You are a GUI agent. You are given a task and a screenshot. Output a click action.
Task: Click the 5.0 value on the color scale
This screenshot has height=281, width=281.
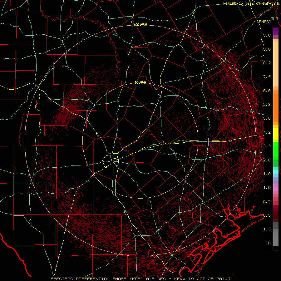(267, 118)
